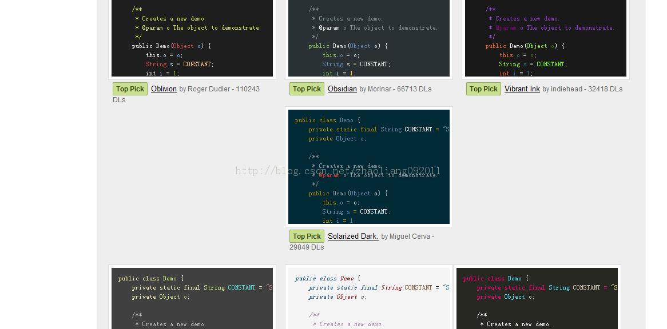
Task: Click the '29849 DLs' download count
Action: click(307, 247)
